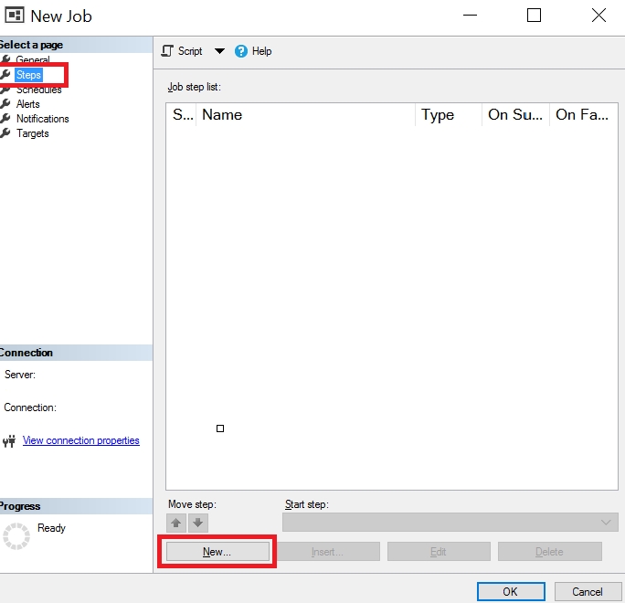Open the Schedules page

38,90
